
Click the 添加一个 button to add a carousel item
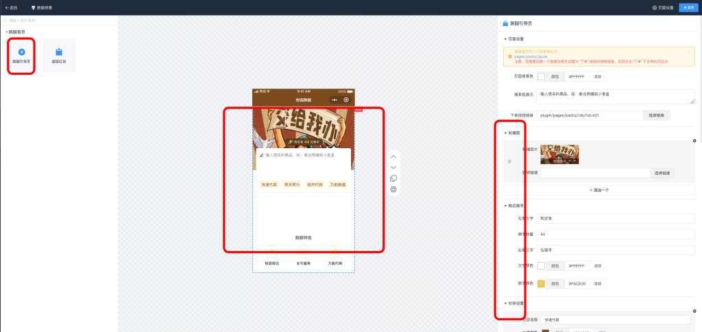pos(598,189)
